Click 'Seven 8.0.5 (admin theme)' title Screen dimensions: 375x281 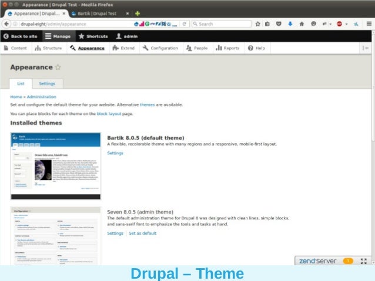(140, 212)
